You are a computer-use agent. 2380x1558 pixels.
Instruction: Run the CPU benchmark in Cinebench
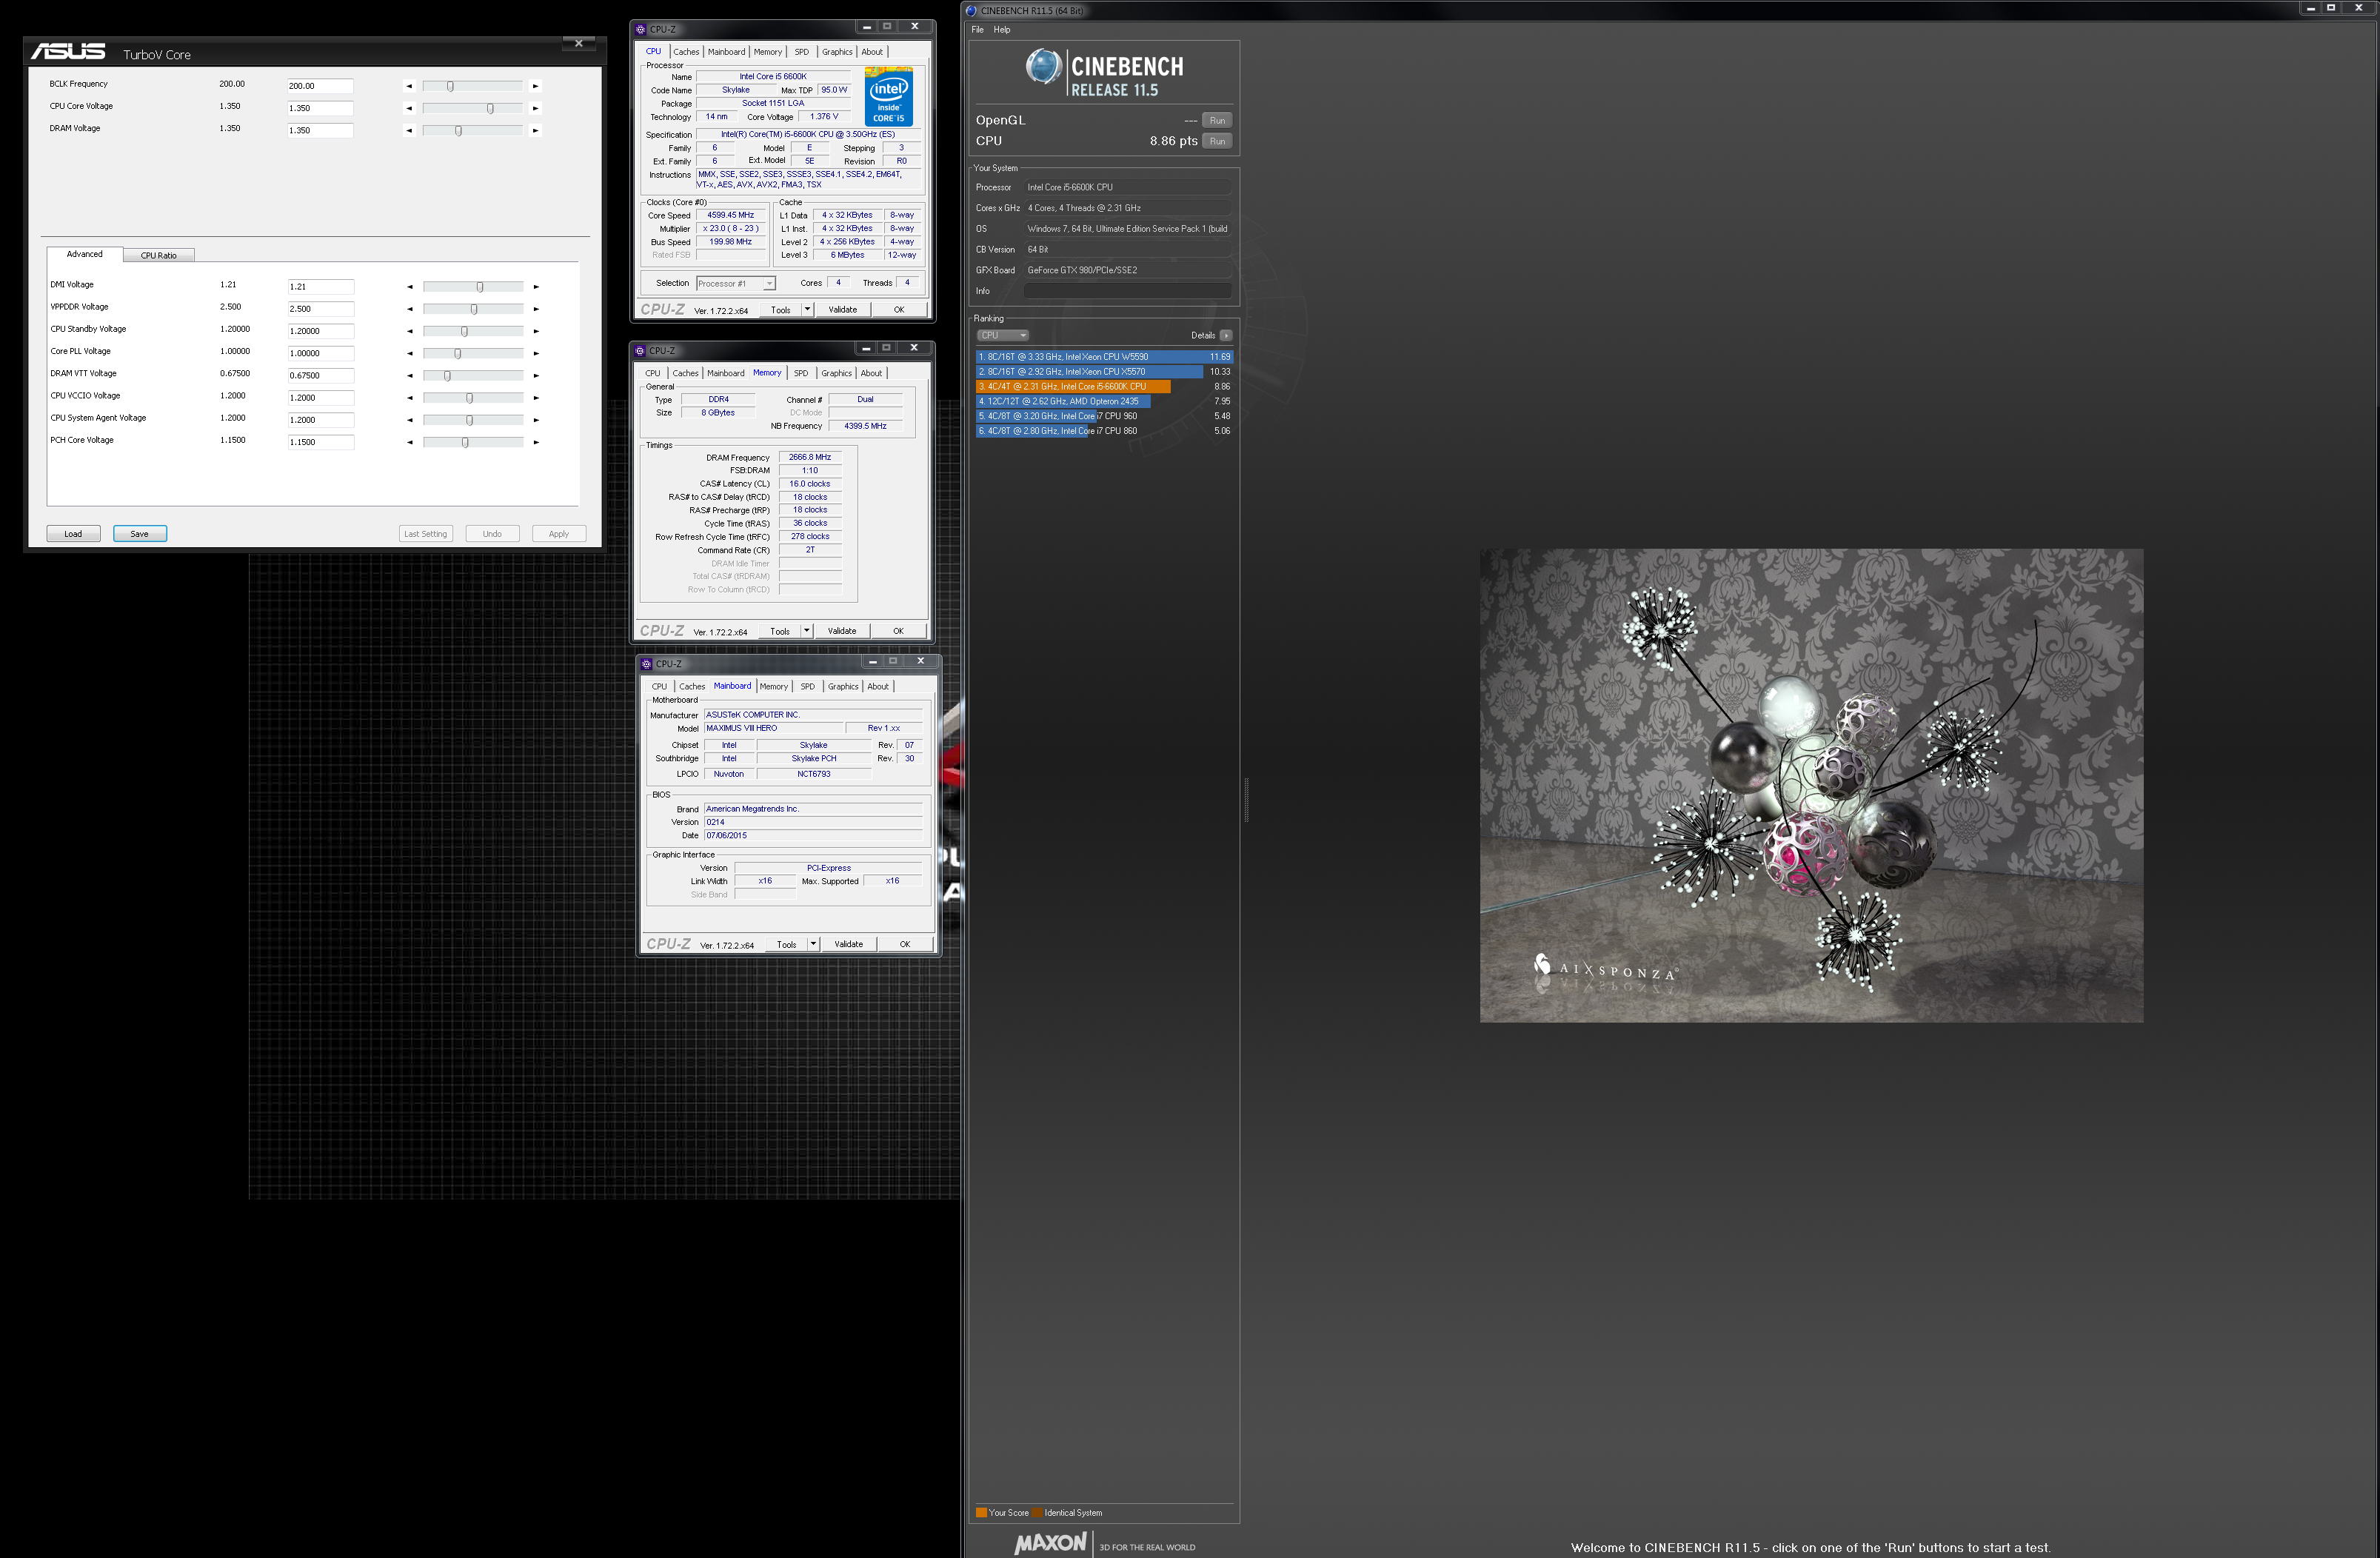pyautogui.click(x=1217, y=141)
